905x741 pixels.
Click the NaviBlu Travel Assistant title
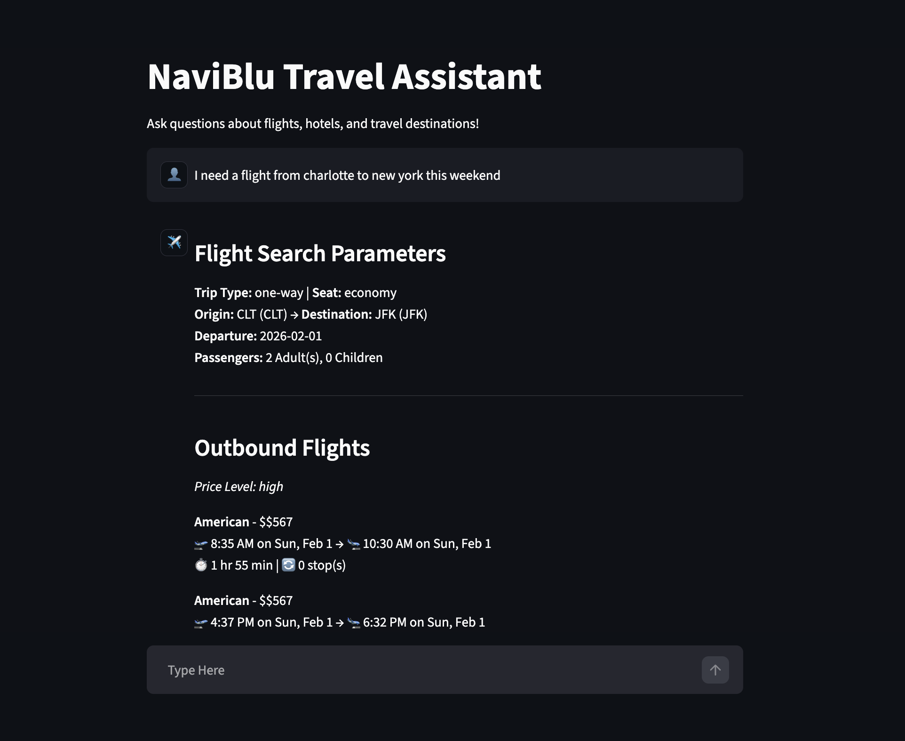344,78
